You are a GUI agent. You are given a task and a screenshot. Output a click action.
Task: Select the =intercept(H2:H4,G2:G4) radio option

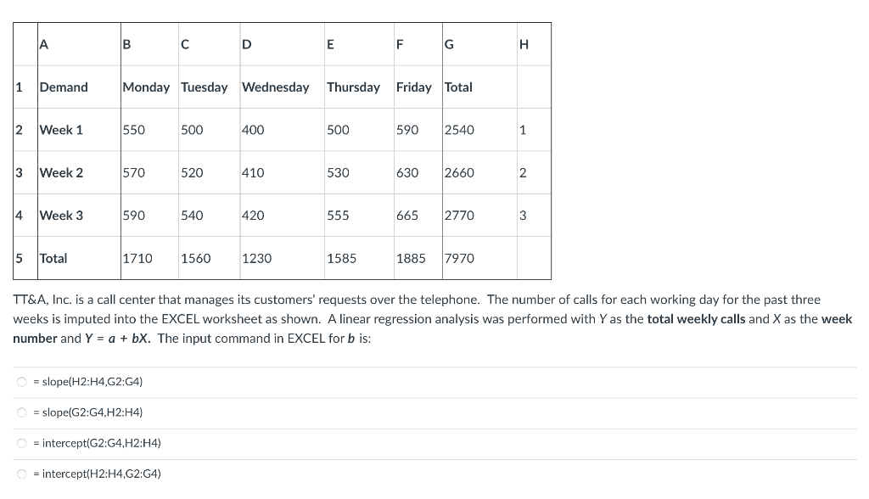point(21,474)
